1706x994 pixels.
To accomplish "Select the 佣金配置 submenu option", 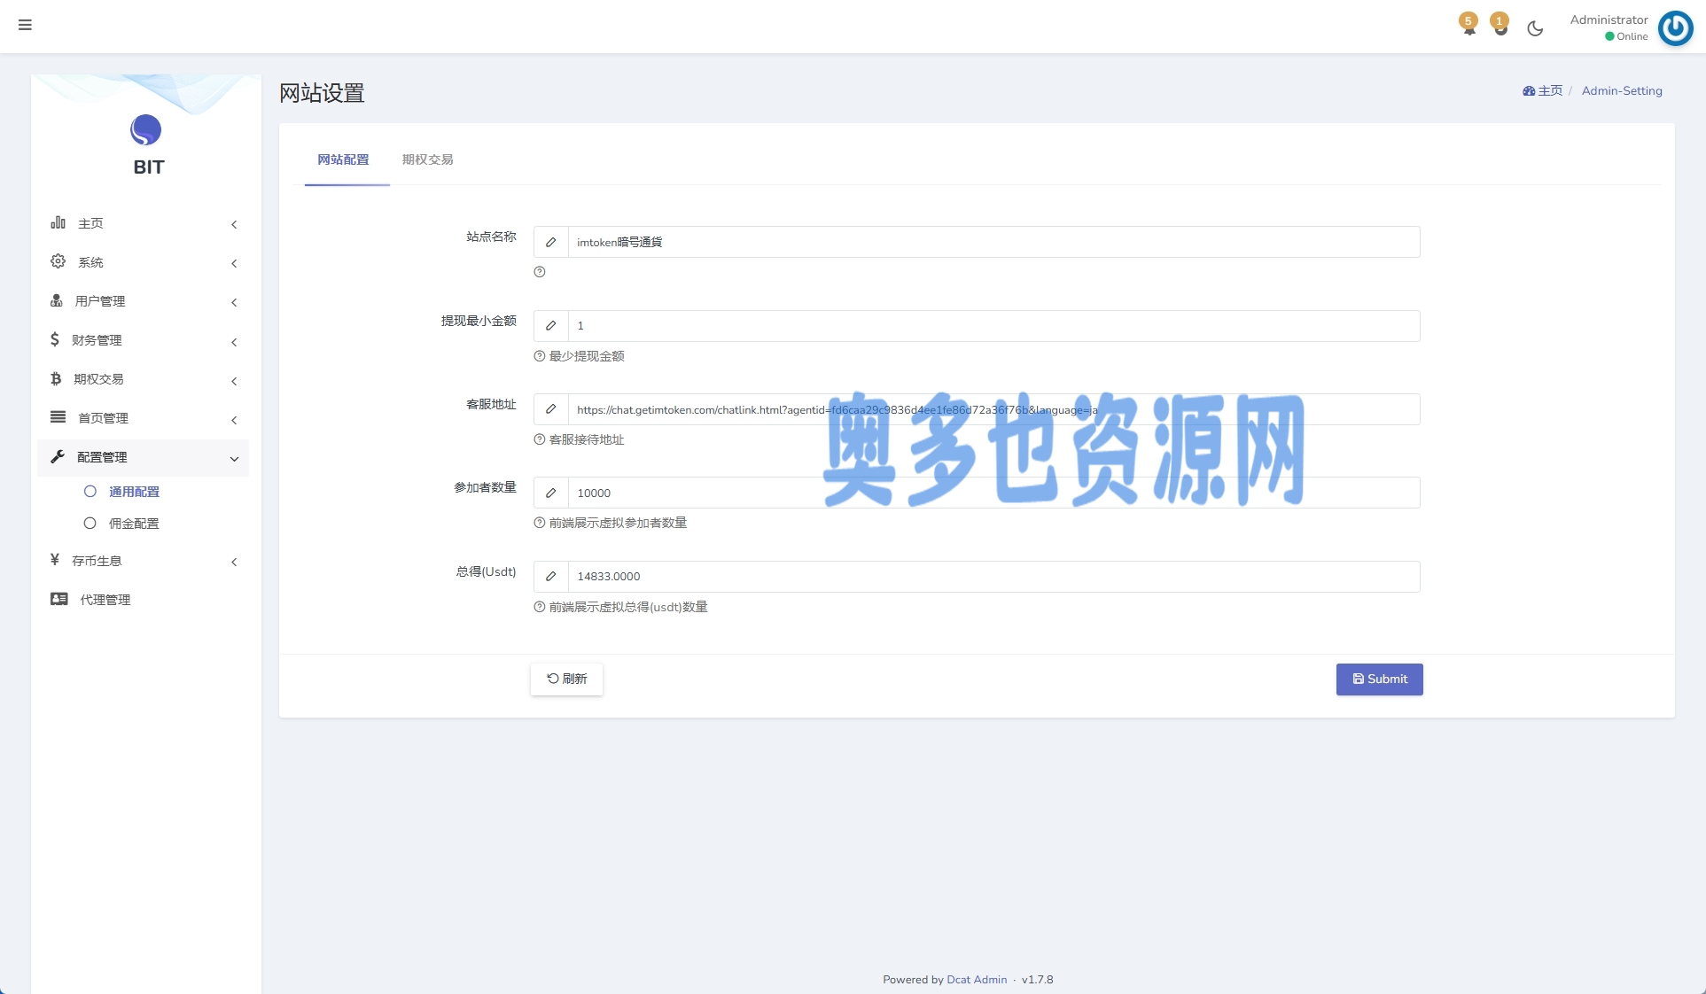I will pyautogui.click(x=134, y=524).
